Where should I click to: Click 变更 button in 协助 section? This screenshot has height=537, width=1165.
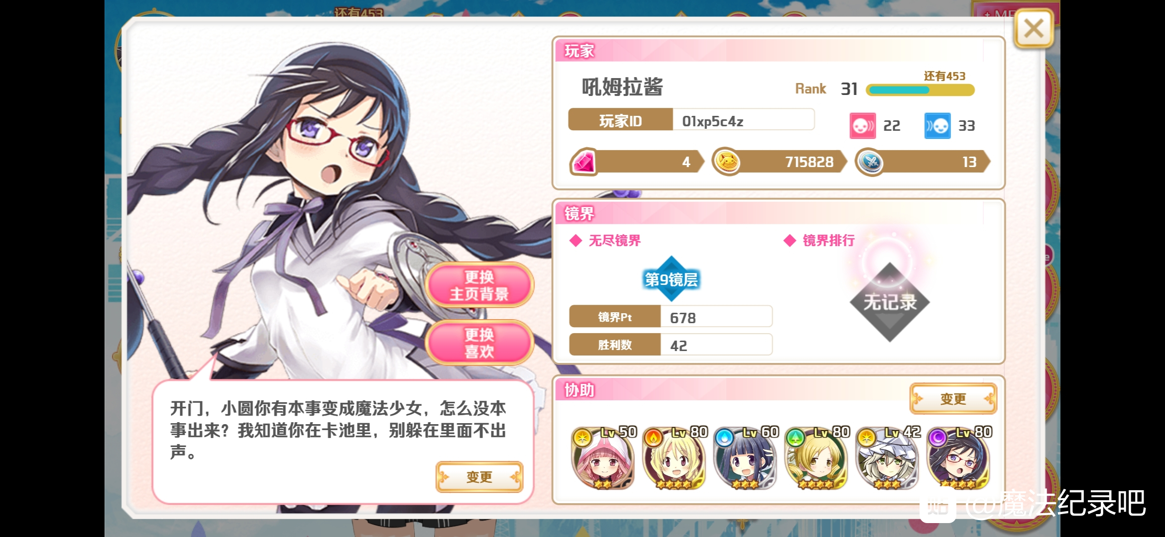tap(953, 399)
